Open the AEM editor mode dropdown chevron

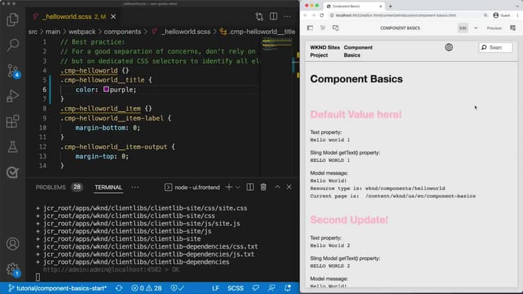click(x=476, y=28)
